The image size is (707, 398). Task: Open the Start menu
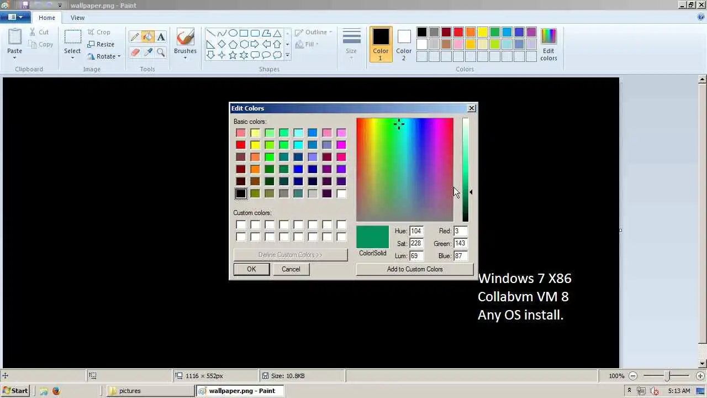15,391
